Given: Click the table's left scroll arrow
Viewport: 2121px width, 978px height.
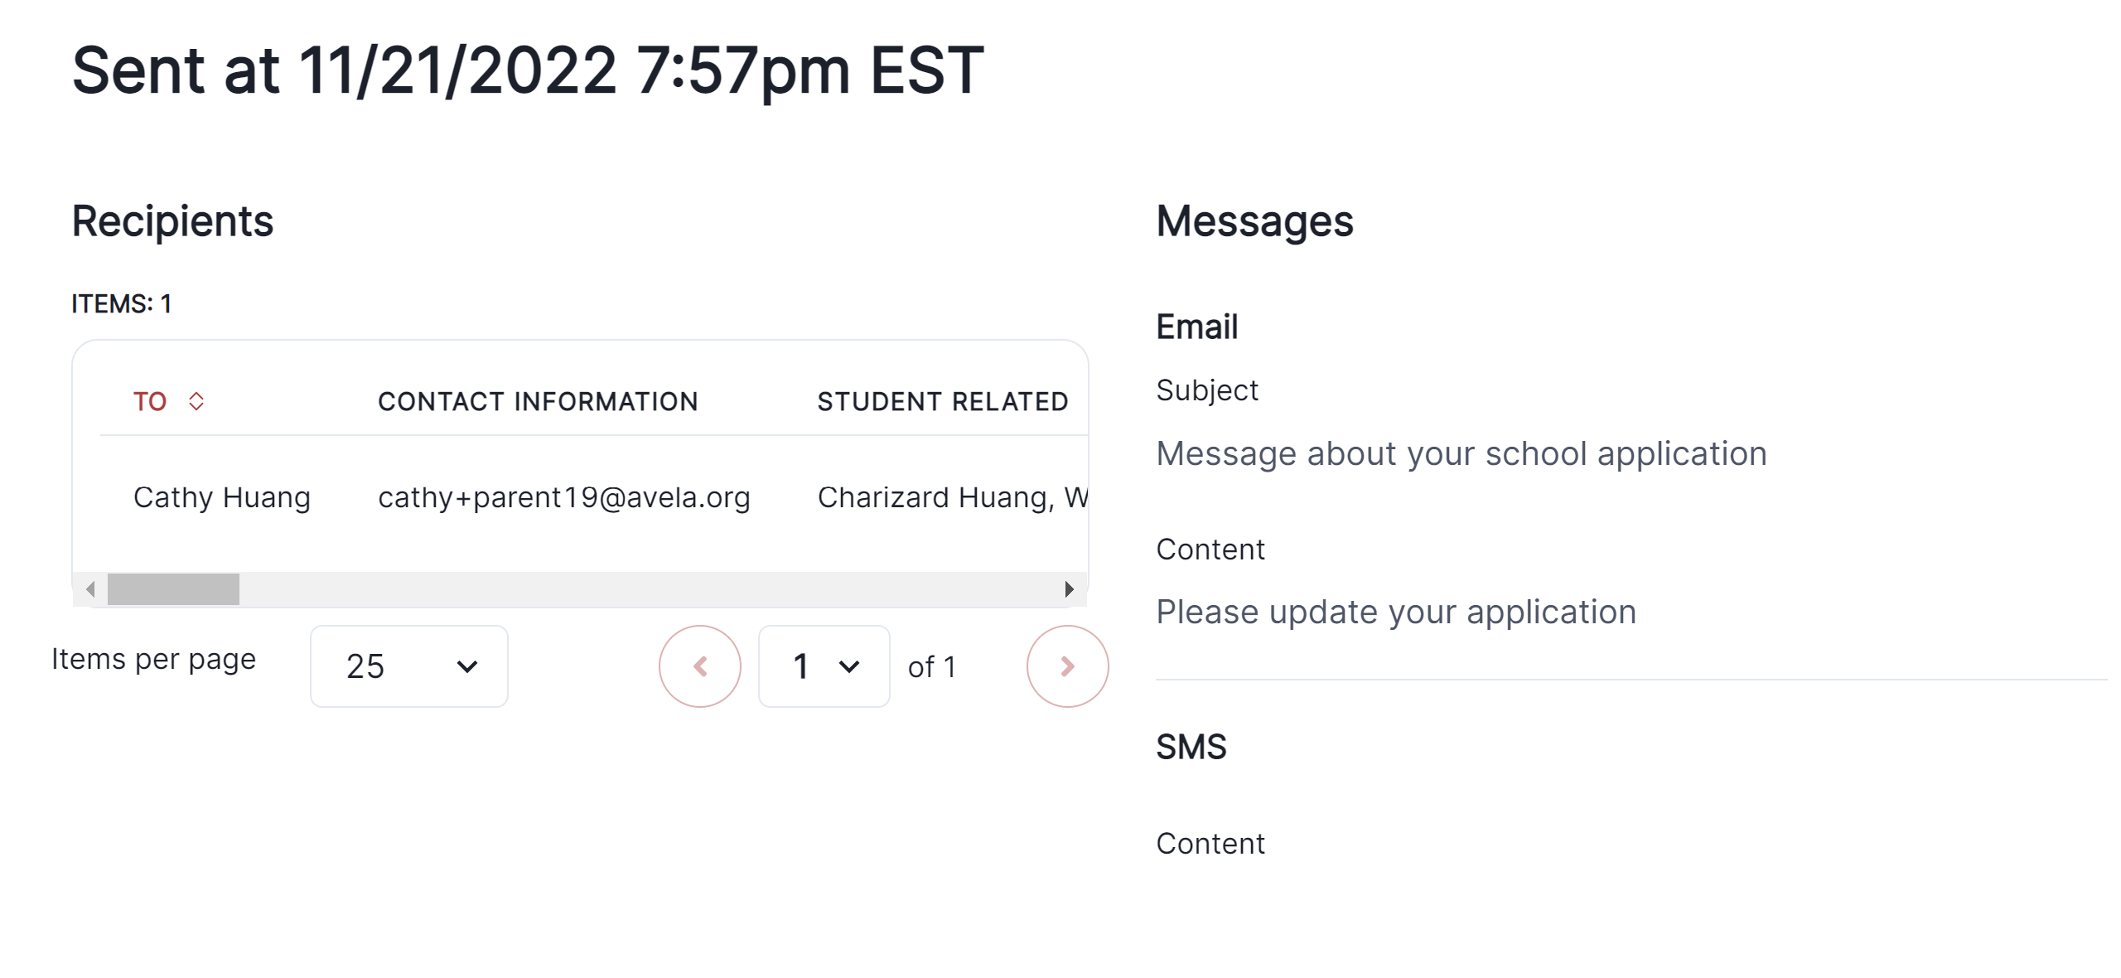Looking at the screenshot, I should 90,589.
